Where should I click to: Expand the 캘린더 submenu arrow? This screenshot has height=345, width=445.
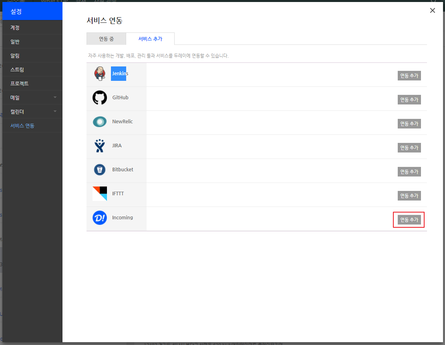[55, 111]
